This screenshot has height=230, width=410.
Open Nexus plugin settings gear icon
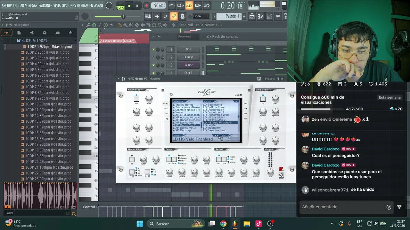pyautogui.click(x=123, y=79)
